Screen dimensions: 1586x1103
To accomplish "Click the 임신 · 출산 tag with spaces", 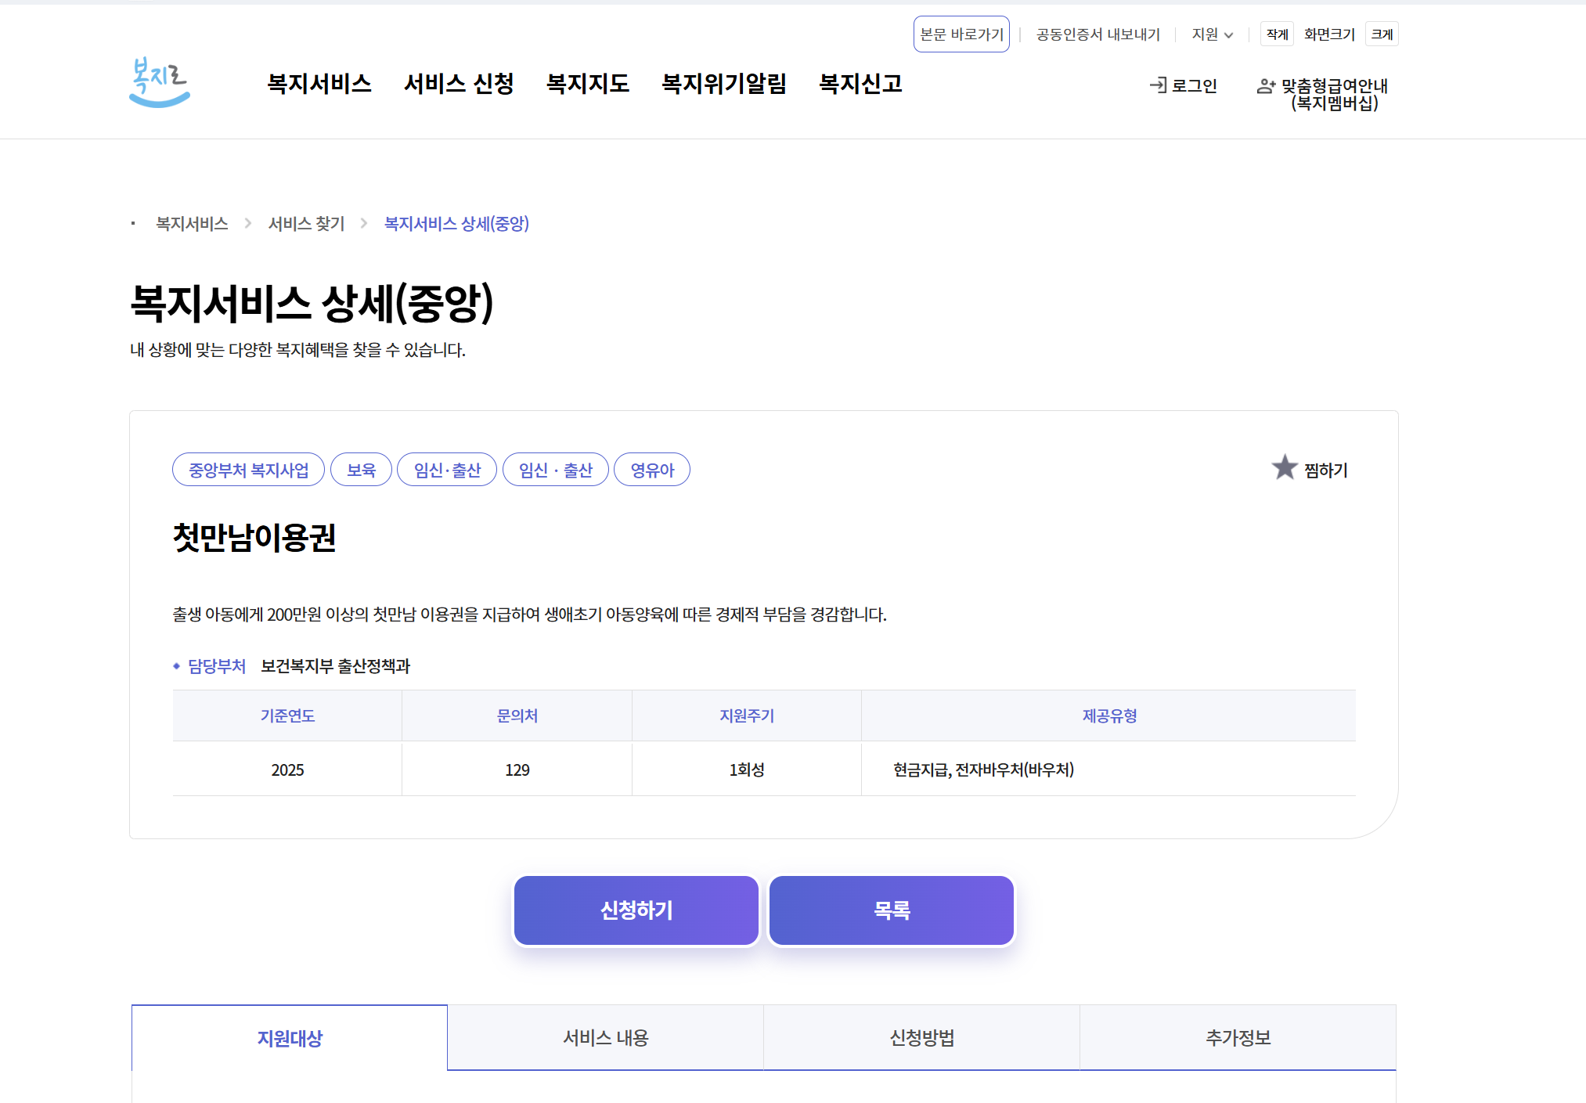I will tap(556, 470).
